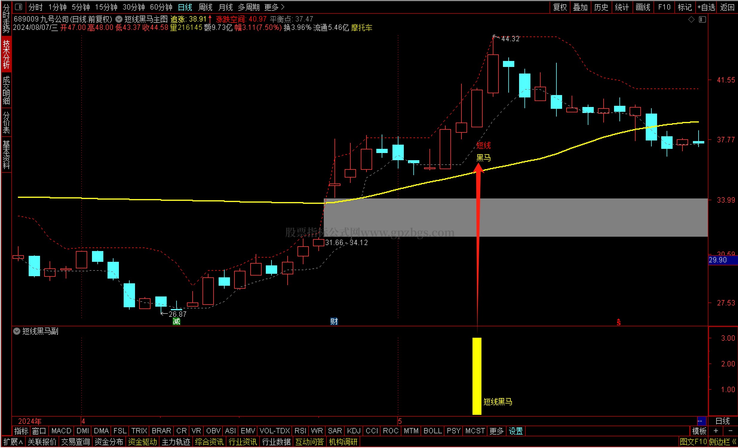Screen dimensions: 738x448
Task: Select the 日线 daily timeframe
Action: pos(185,7)
